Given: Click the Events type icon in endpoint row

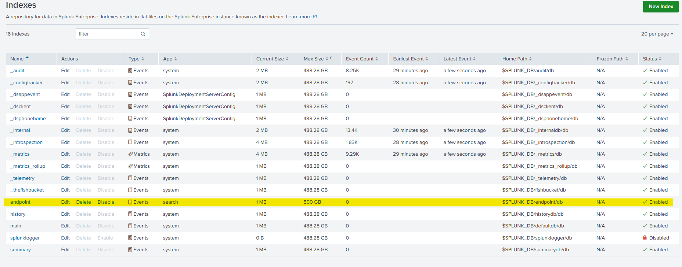Looking at the screenshot, I should [x=130, y=202].
